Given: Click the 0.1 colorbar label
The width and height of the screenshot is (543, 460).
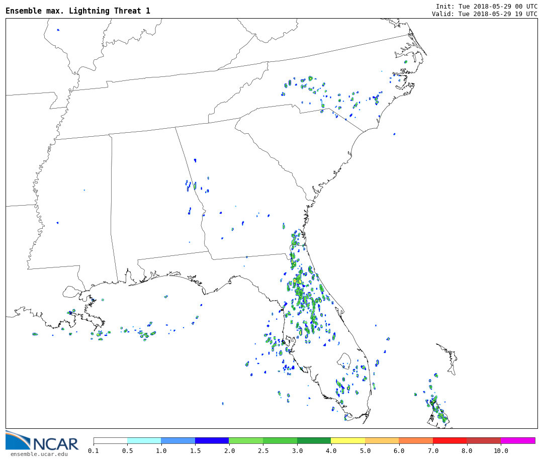Looking at the screenshot, I should (x=94, y=450).
